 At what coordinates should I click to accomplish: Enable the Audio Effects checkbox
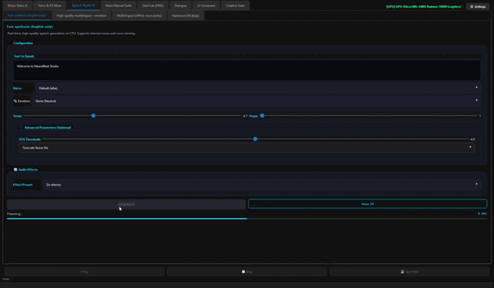[15, 169]
